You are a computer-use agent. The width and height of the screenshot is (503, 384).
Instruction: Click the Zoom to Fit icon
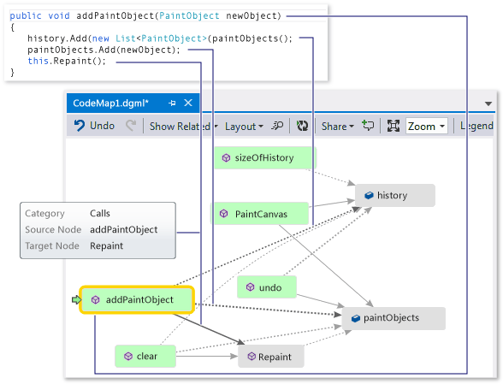point(394,126)
